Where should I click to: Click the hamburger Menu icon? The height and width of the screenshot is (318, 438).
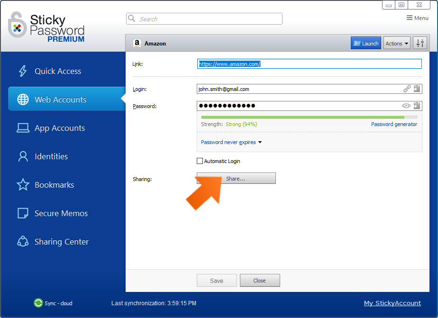click(409, 18)
